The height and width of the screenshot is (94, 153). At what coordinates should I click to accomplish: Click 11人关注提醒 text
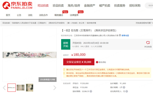tap(96, 46)
